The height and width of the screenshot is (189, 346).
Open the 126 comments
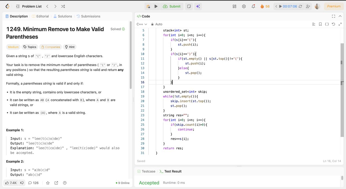[33, 183]
